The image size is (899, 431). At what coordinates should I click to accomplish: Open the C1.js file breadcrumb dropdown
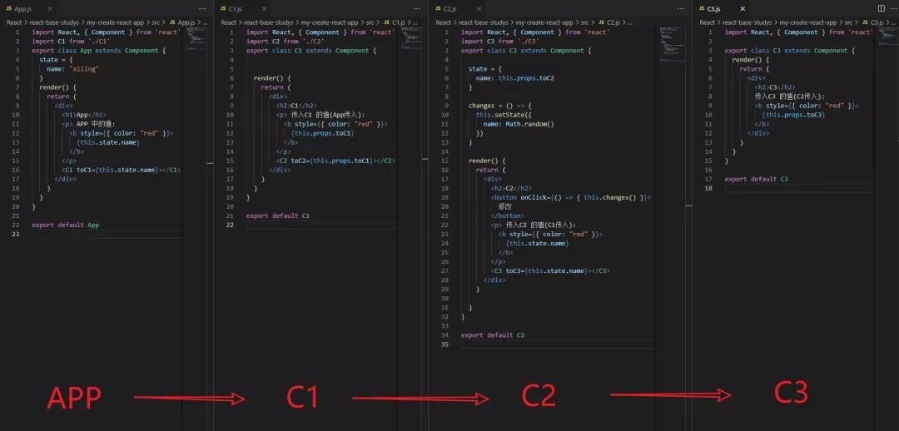click(399, 22)
